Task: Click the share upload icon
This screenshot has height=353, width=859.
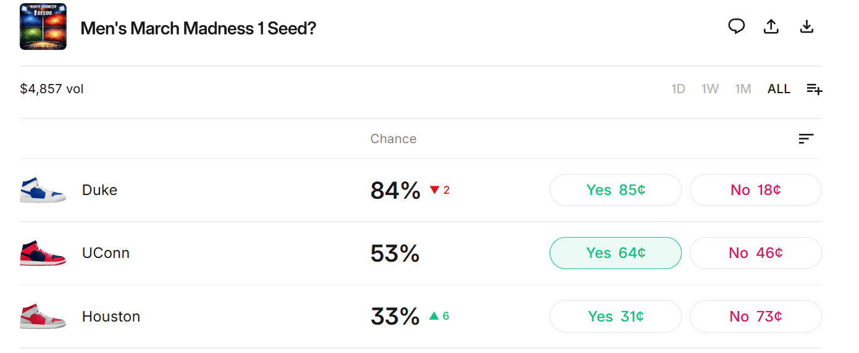Action: click(771, 27)
